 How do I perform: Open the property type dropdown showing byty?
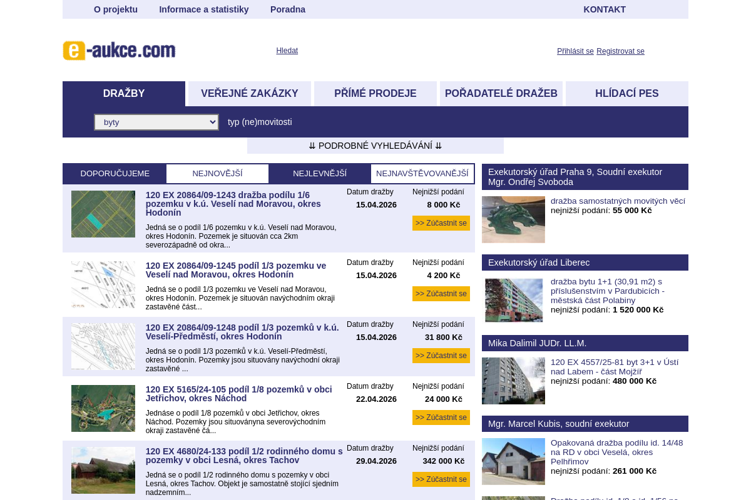point(156,122)
